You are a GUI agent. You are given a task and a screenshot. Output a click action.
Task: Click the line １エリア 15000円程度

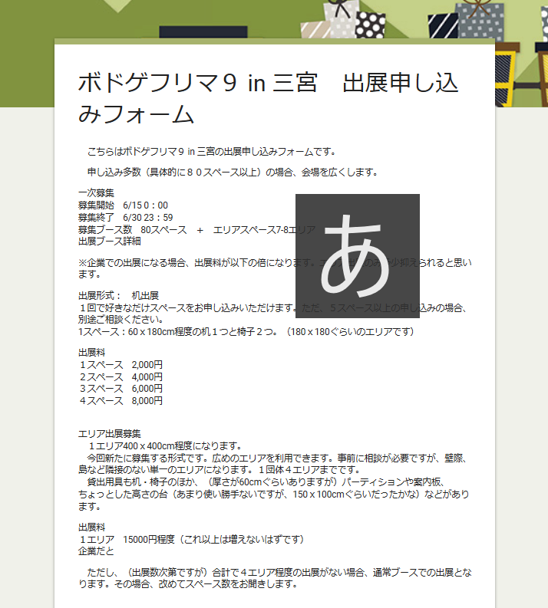[x=191, y=539]
